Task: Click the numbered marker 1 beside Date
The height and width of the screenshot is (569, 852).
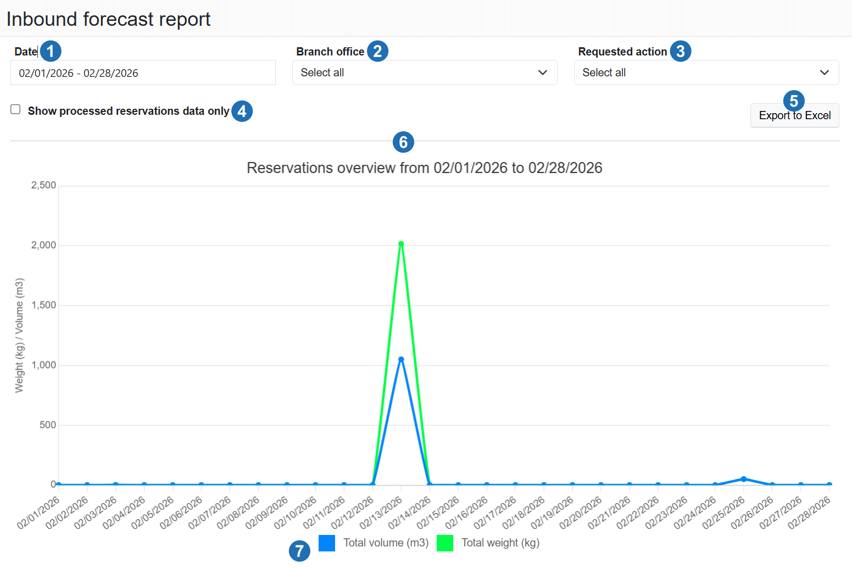Action: click(51, 51)
